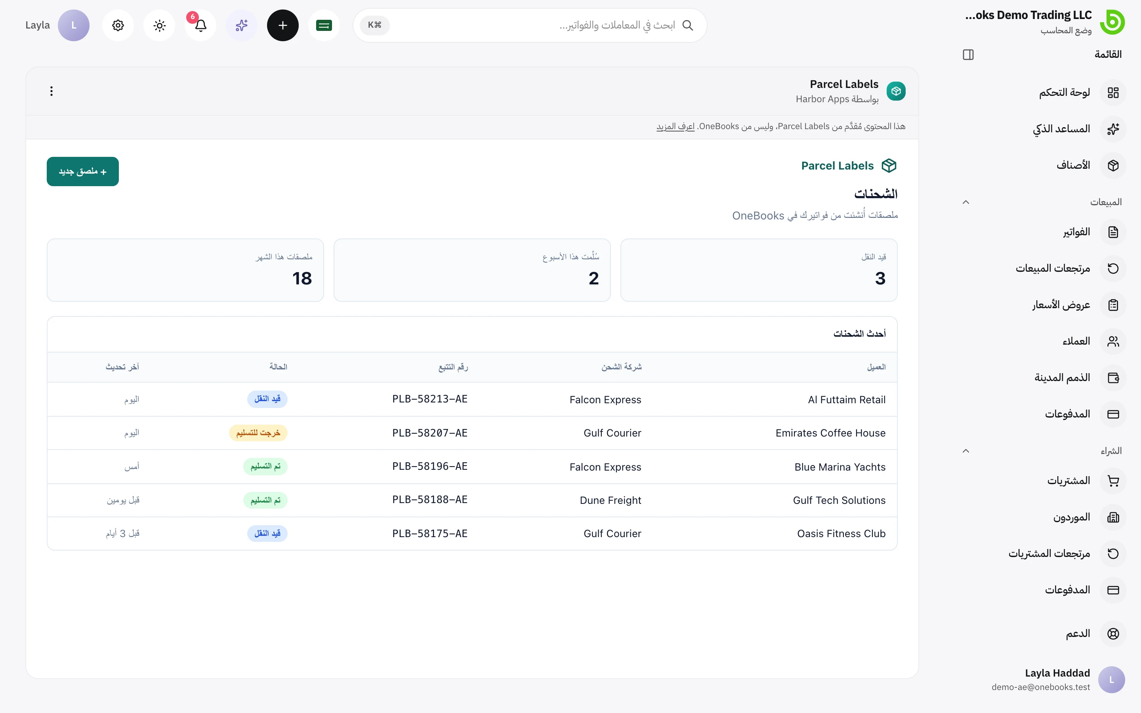This screenshot has width=1141, height=713.
Task: Click the ملصقات هذا الشهر stat card
Action: coord(185,270)
